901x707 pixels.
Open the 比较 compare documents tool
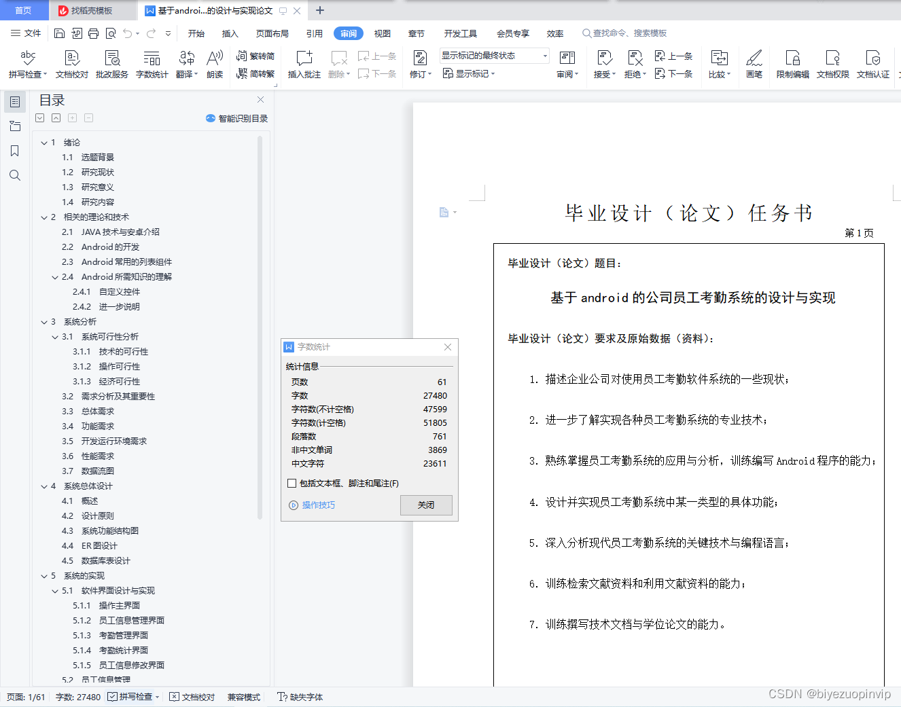[719, 65]
